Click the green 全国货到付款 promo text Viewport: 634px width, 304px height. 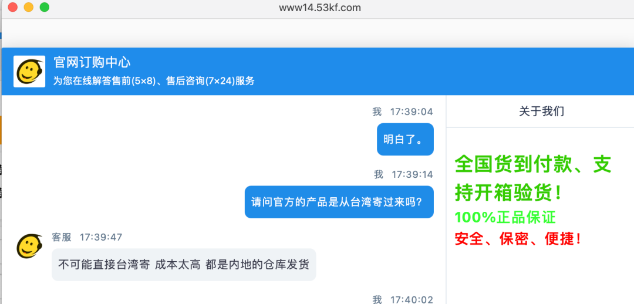click(533, 164)
